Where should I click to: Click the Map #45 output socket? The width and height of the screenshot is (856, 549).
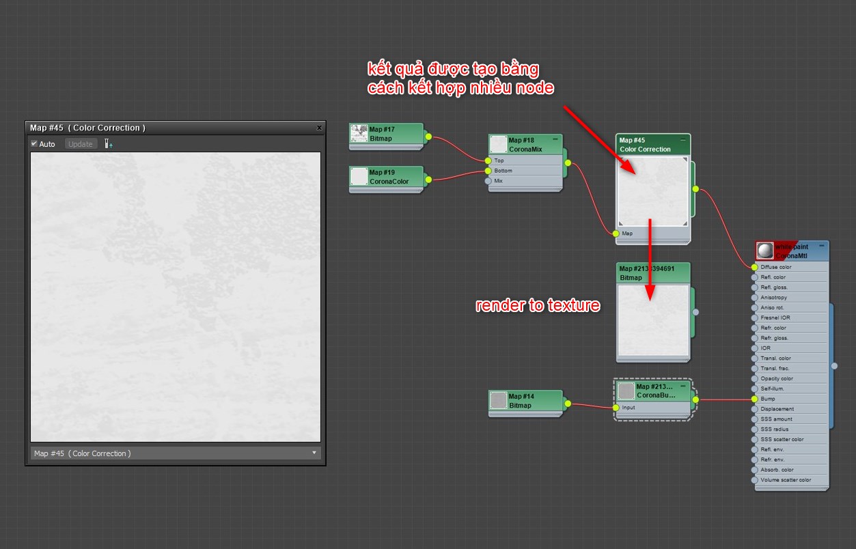pyautogui.click(x=695, y=189)
